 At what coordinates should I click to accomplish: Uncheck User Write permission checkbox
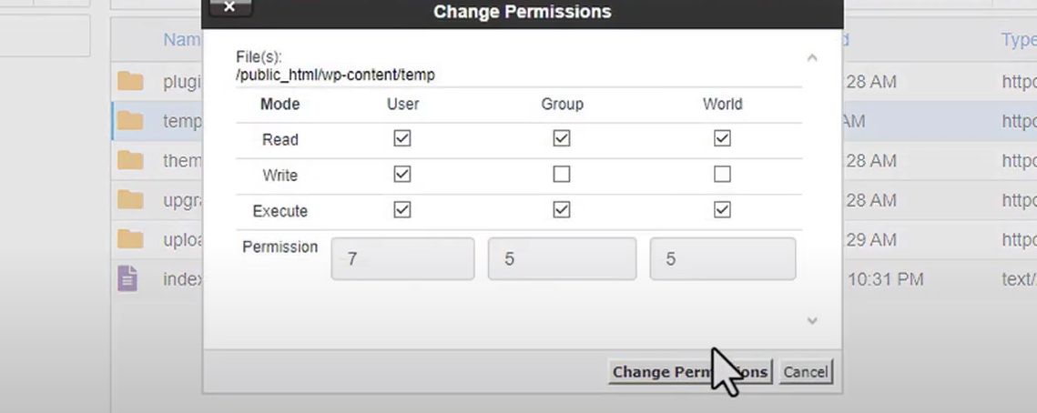(x=402, y=175)
